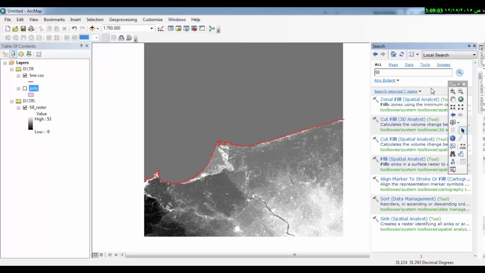Click Search panel back arrow

(x=375, y=55)
